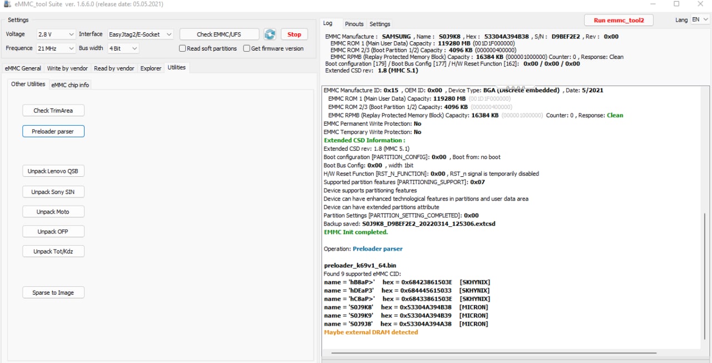Click the 'EMMC Temporary Write Protection: No' line
This screenshot has height=363, width=712.
(373, 132)
